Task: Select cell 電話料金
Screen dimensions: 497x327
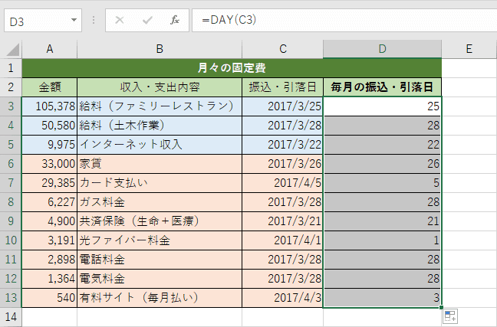Action: pyautogui.click(x=160, y=260)
